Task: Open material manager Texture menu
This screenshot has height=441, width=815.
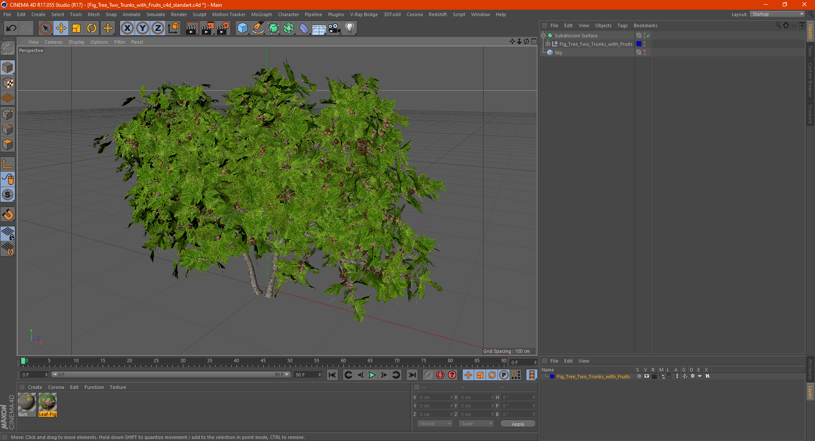Action: (x=118, y=387)
